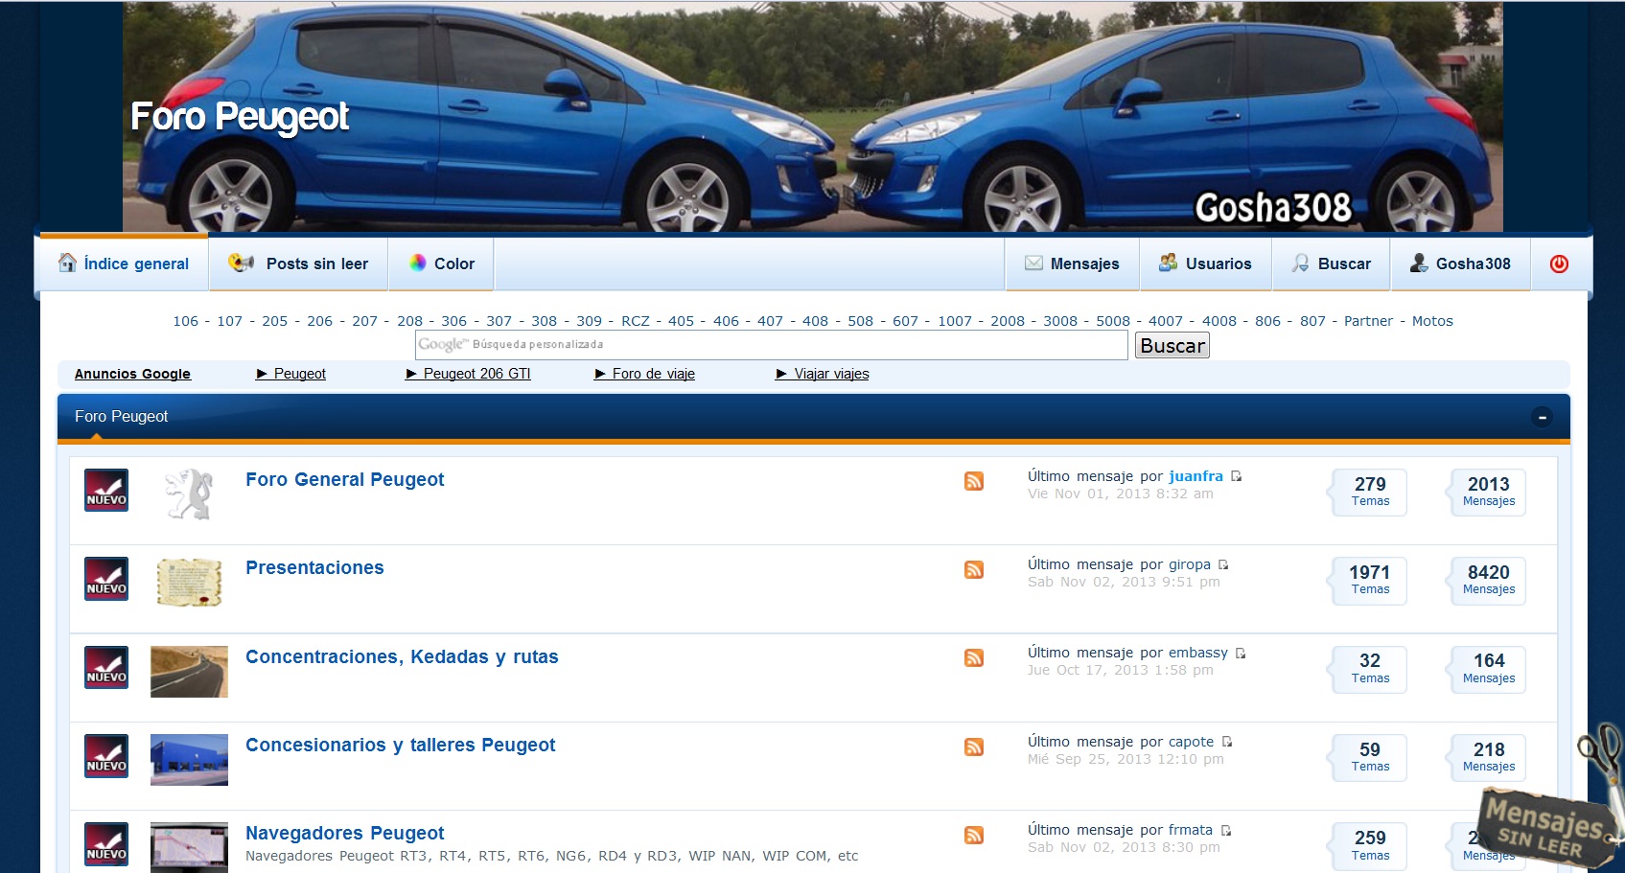Open the Color theme menu
Screen dimensions: 1625x873
(x=441, y=264)
